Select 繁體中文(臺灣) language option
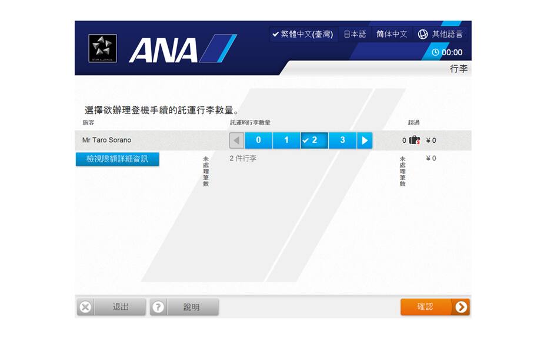Viewport: 547px width, 338px height. [x=302, y=34]
